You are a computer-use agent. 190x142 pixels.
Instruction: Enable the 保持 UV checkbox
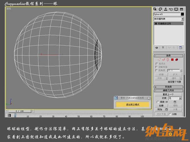click(158, 102)
